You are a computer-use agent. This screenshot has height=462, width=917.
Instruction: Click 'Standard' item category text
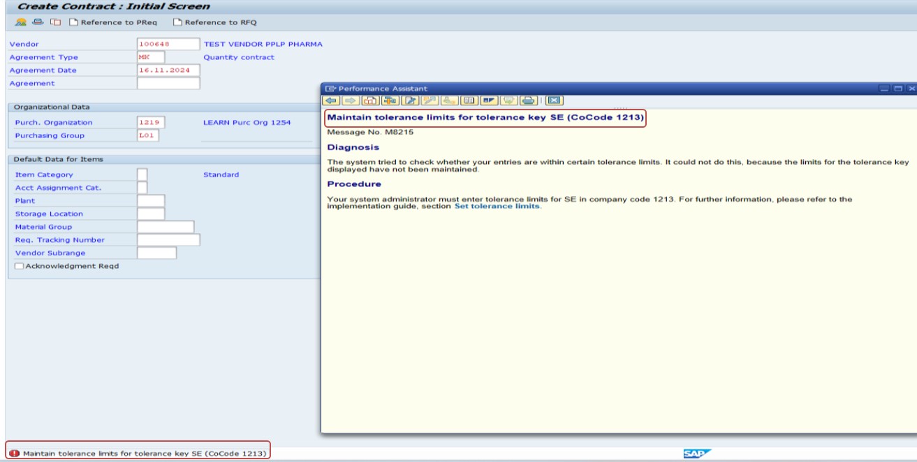pos(221,174)
